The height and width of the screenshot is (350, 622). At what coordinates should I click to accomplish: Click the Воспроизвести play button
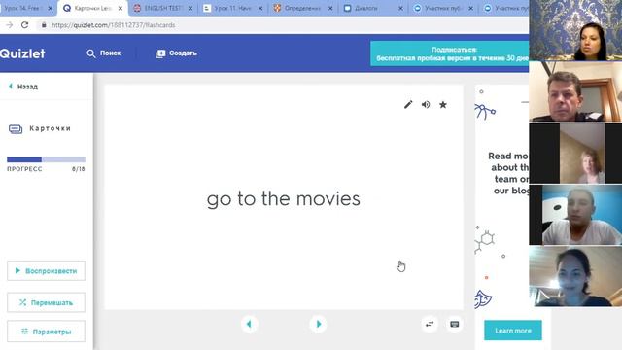[x=46, y=271]
